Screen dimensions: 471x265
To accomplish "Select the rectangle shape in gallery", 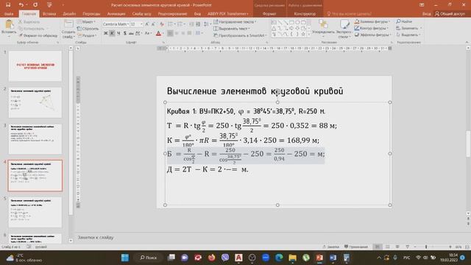I will (291, 23).
